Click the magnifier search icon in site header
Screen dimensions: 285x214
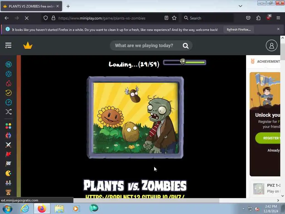(186, 46)
